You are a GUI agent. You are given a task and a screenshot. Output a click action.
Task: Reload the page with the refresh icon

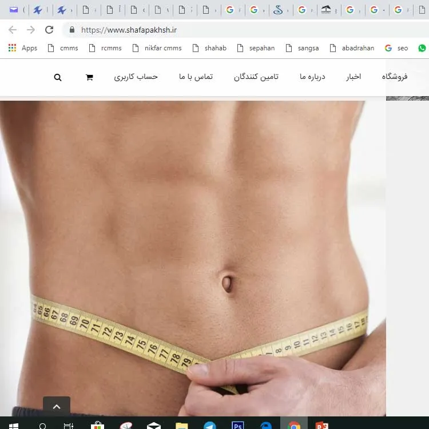coord(49,30)
